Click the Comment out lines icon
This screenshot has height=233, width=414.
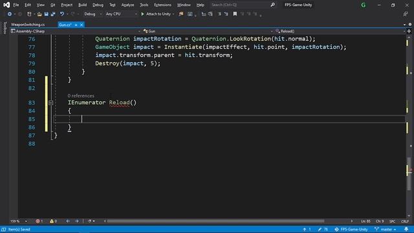[219, 14]
